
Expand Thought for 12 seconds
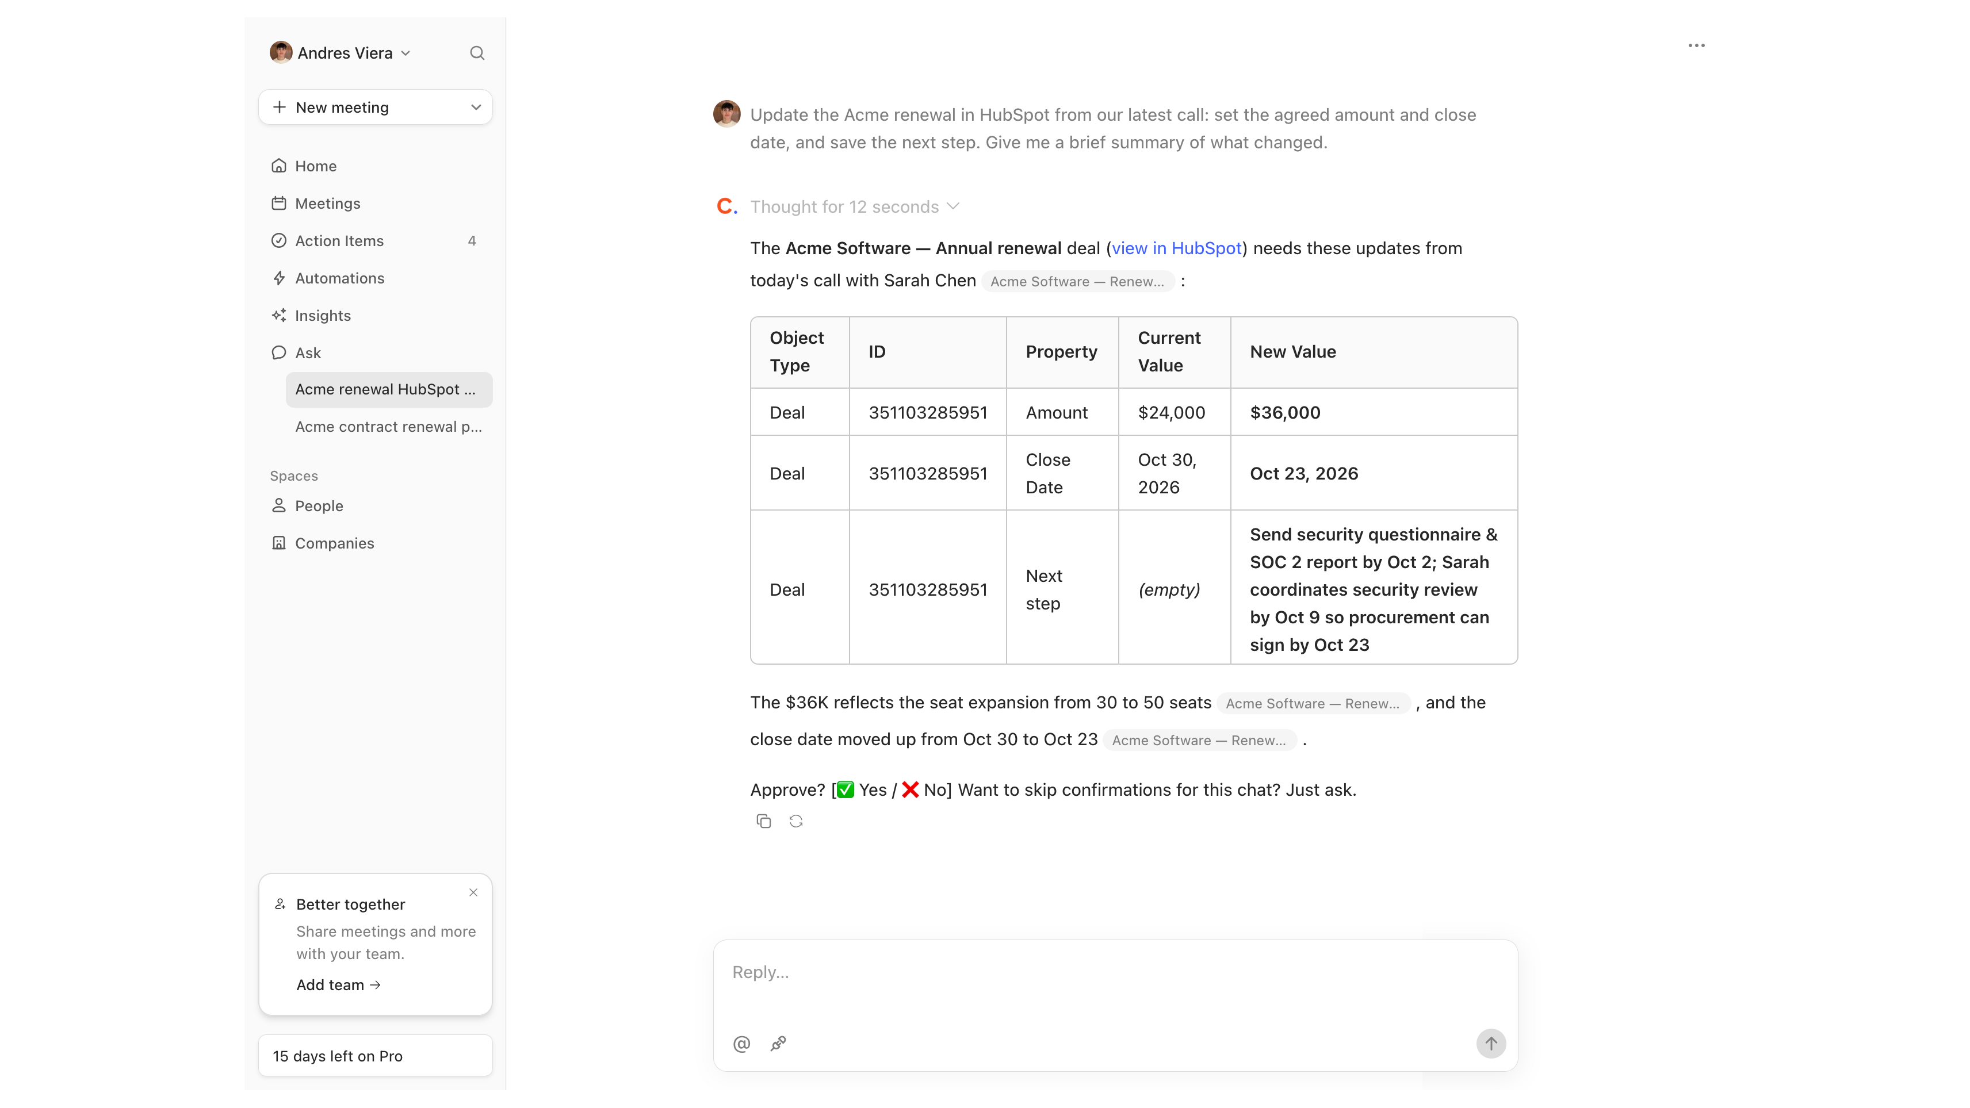854,206
